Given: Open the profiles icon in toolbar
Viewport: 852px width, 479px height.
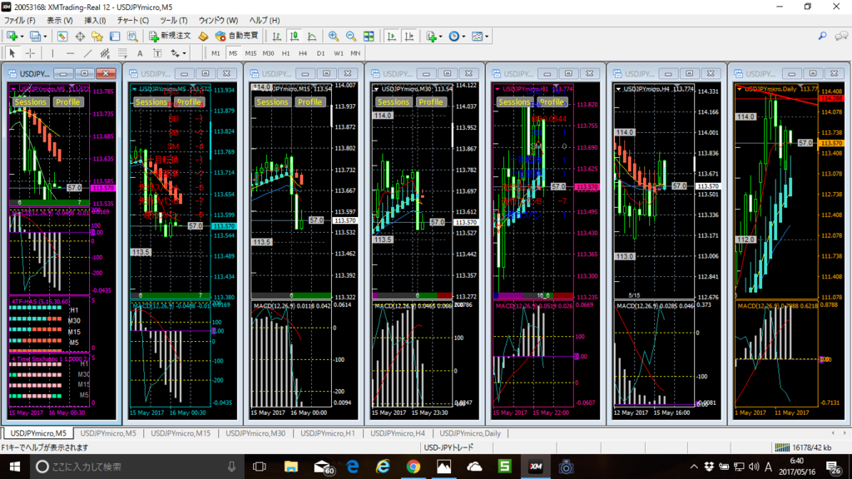Looking at the screenshot, I should (x=35, y=37).
